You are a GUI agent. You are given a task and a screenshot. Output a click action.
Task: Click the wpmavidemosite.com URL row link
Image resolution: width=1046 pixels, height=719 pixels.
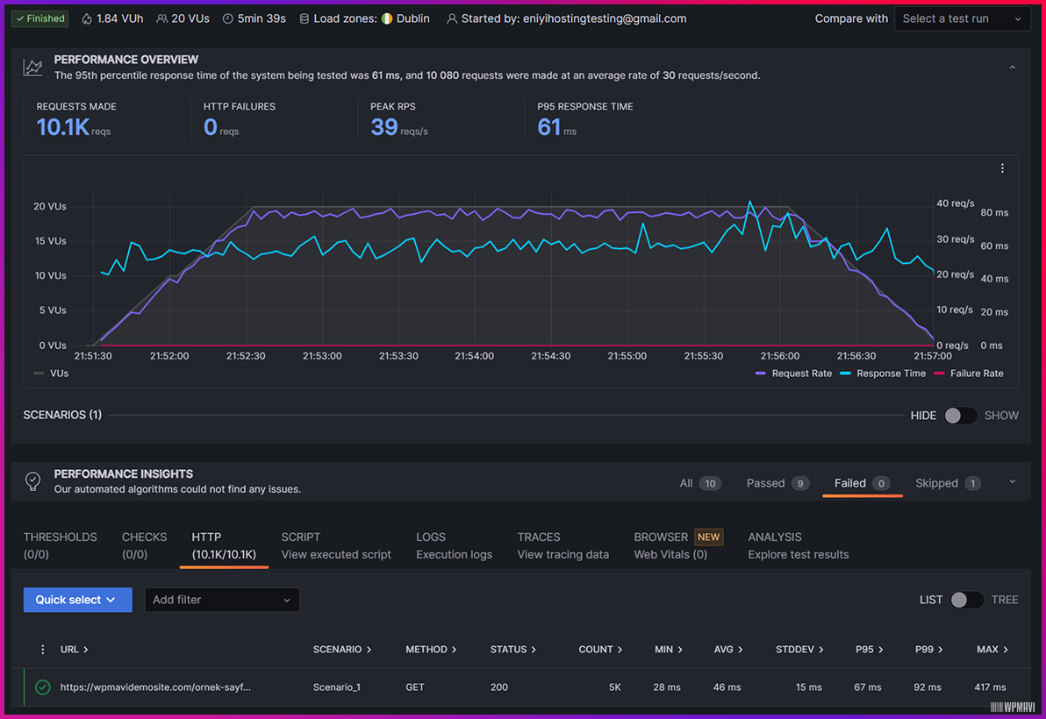point(155,687)
